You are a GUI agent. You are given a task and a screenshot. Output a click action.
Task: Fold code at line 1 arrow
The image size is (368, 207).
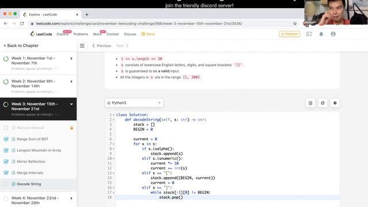pos(114,115)
